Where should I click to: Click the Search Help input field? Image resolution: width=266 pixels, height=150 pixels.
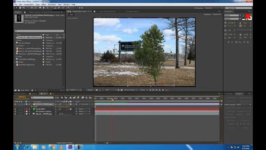pyautogui.click(x=239, y=8)
